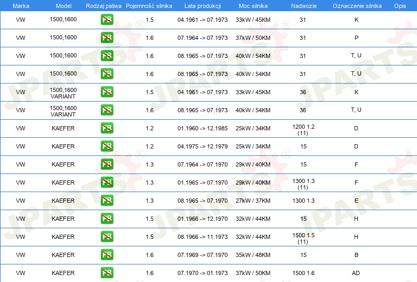Click the fuel icon for KAEFER engine code AD
This screenshot has width=417, height=282.
[107, 273]
